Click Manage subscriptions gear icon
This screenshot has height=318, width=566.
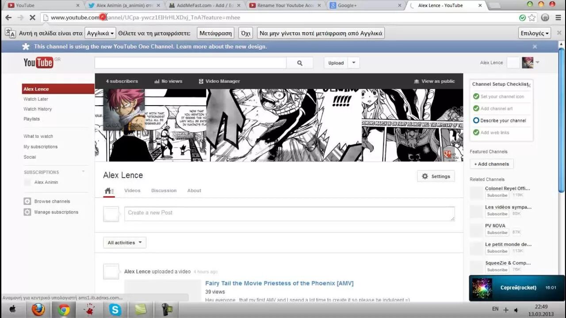(27, 212)
